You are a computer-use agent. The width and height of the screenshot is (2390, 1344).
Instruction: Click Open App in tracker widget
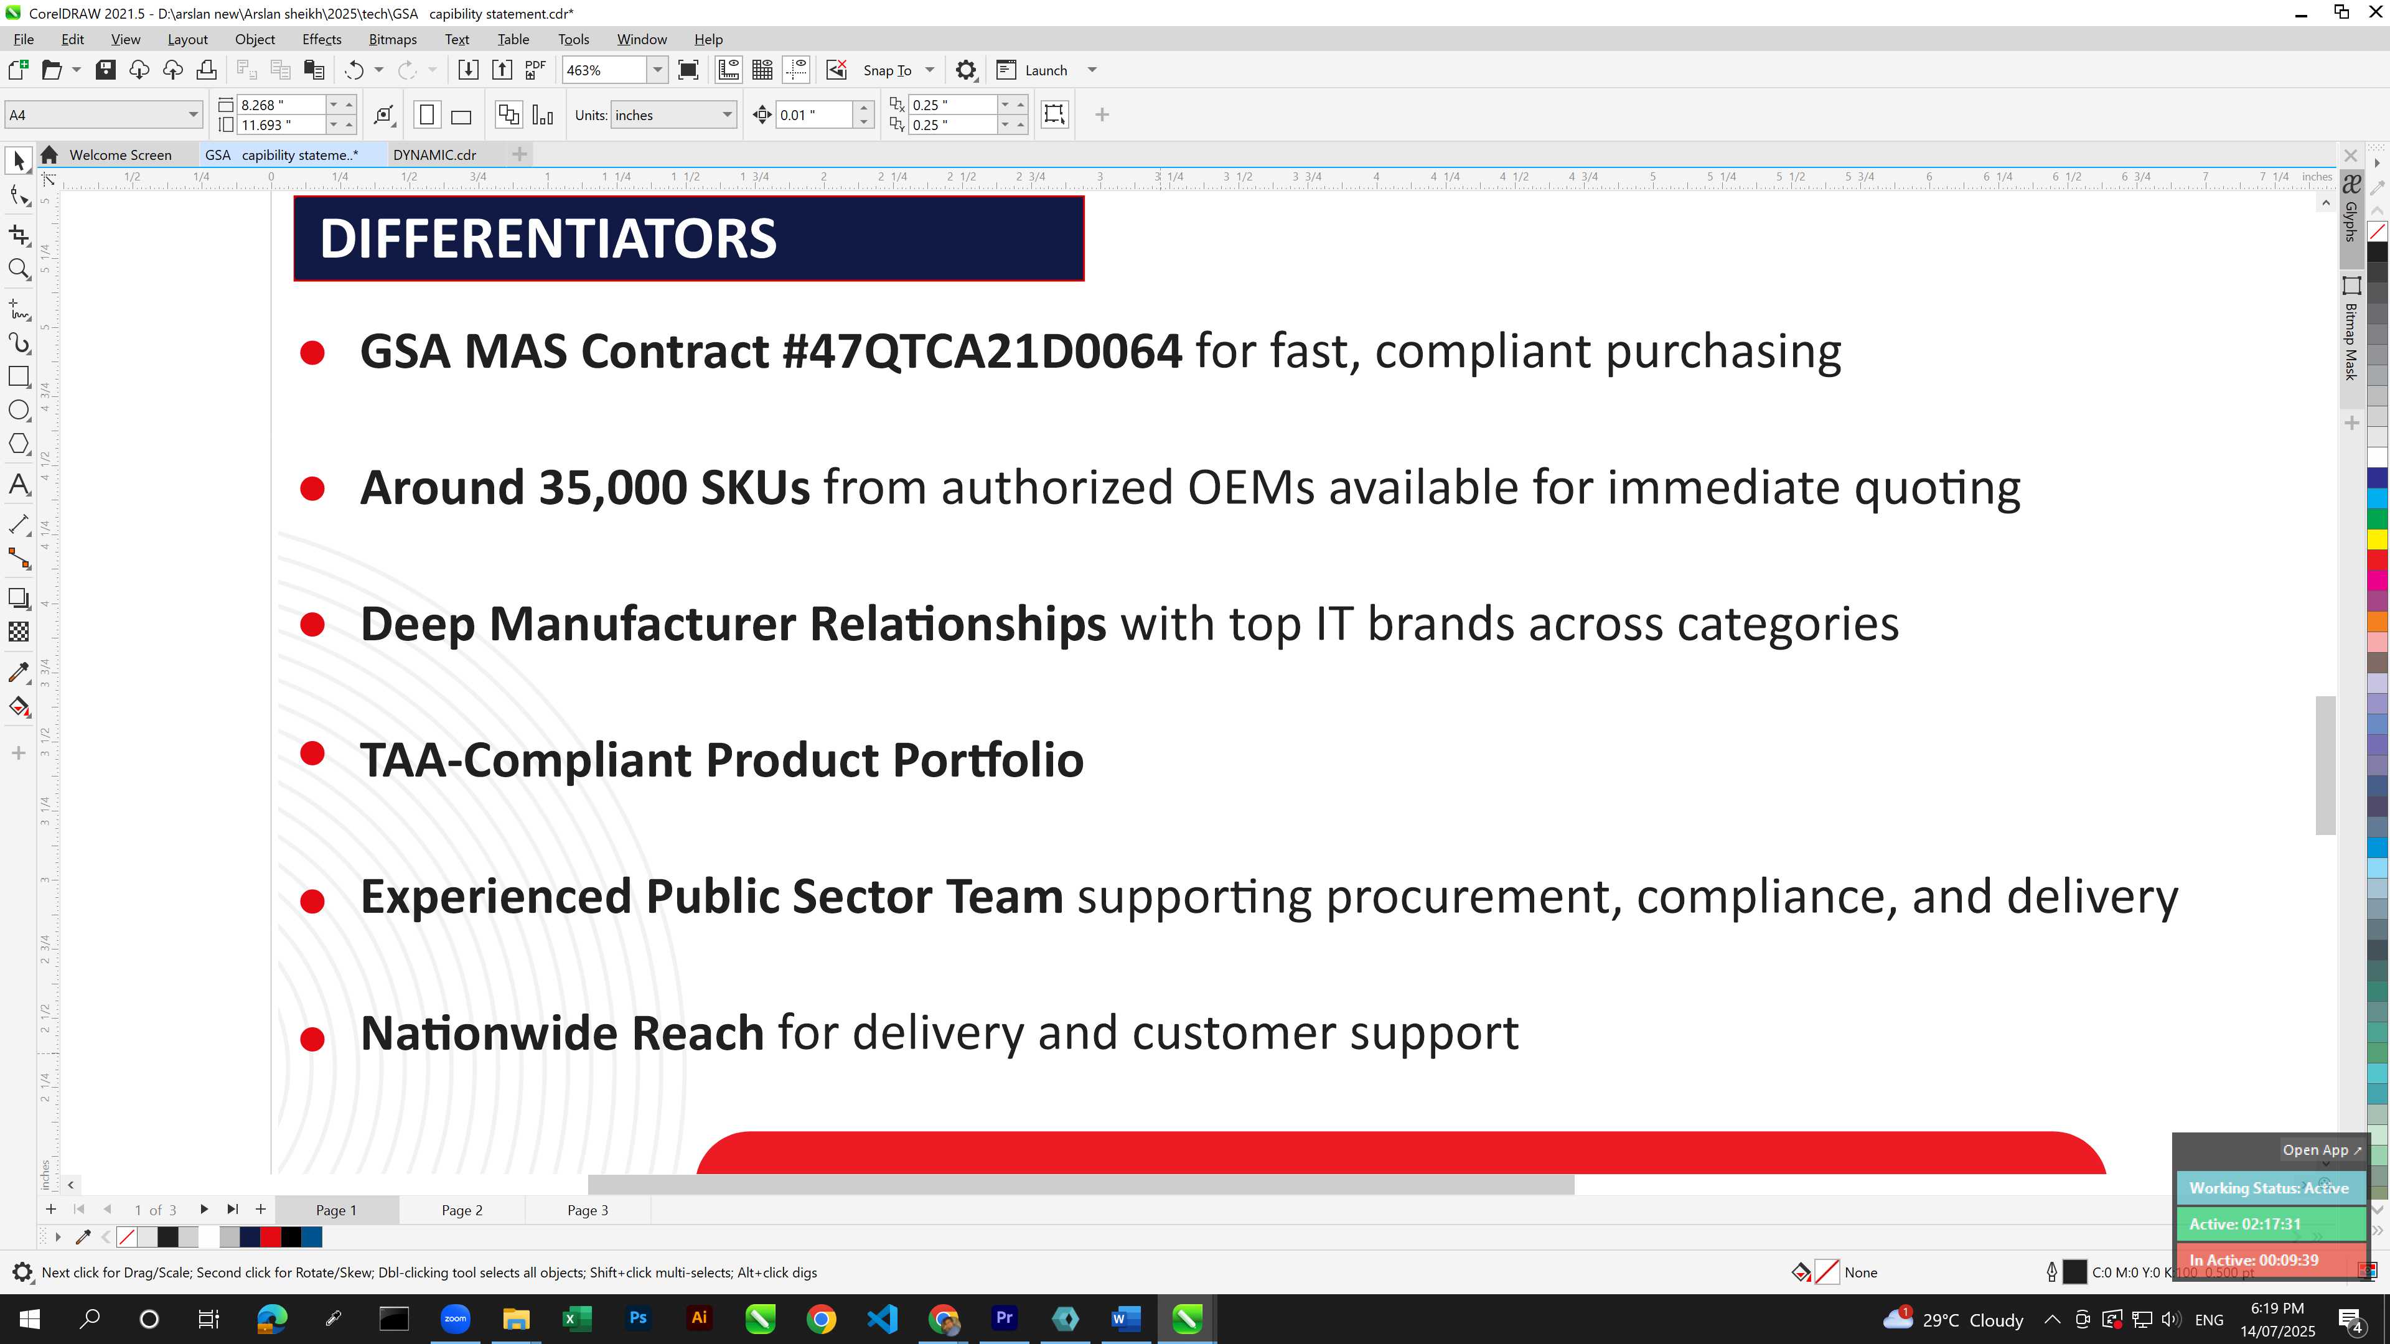pyautogui.click(x=2322, y=1150)
